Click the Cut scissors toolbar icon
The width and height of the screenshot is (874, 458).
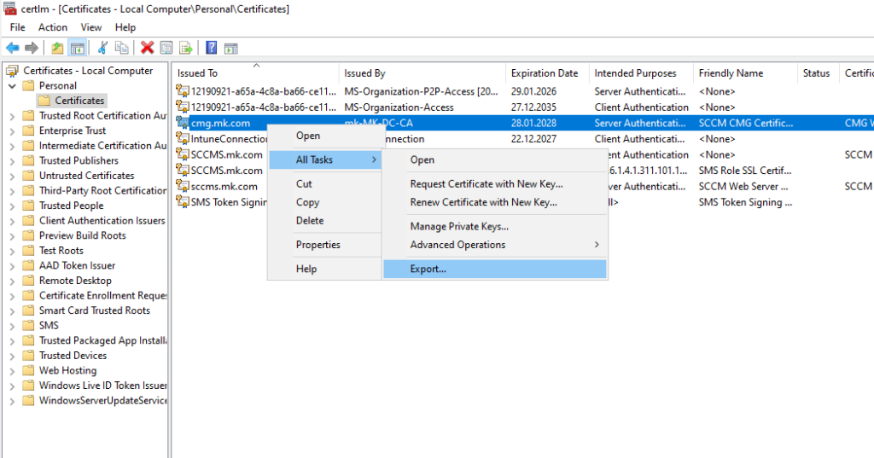pos(103,48)
